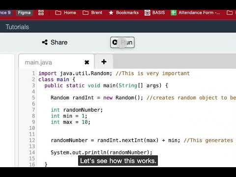Click the System.out.println(randomNumber) line
This screenshot has height=177, width=236.
pyautogui.click(x=101, y=152)
